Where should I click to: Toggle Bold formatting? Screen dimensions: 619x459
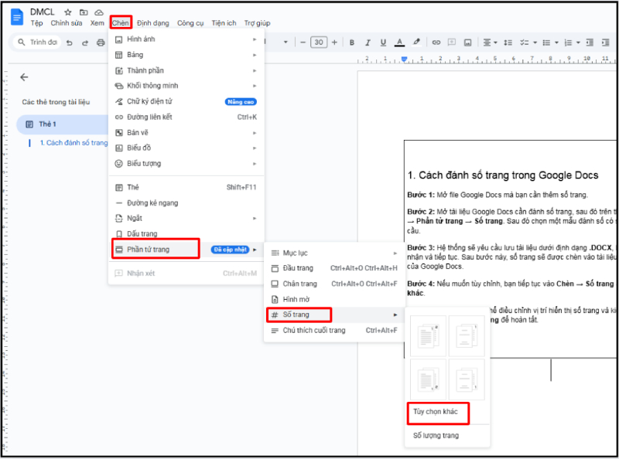pyautogui.click(x=351, y=42)
